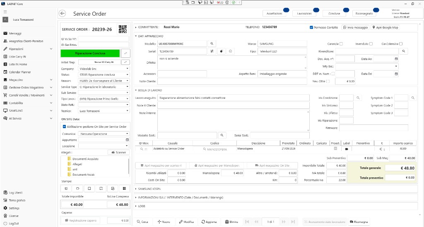Check the Garanzia checkbox
This screenshot has height=227, width=424.
(341, 44)
